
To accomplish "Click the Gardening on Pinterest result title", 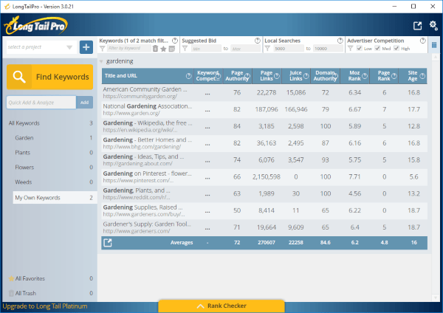I will coord(147,173).
